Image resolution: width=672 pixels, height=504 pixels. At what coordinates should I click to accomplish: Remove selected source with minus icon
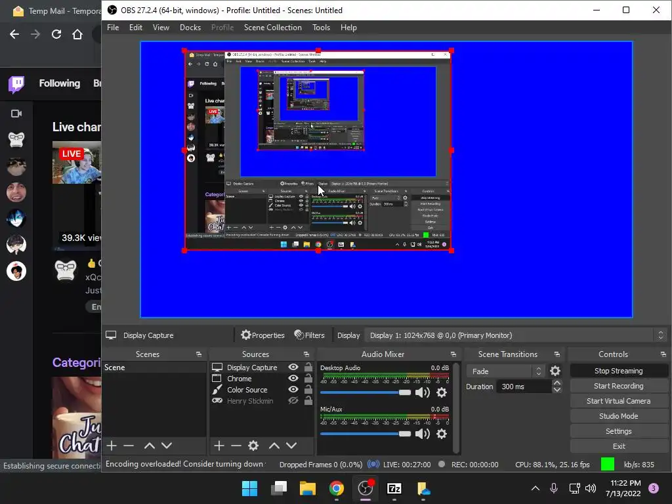coord(236,446)
